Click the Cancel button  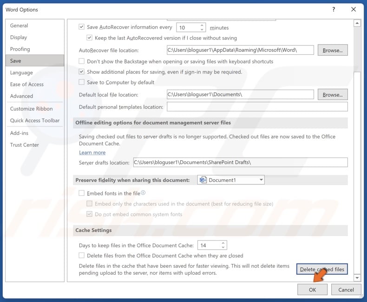click(x=346, y=289)
